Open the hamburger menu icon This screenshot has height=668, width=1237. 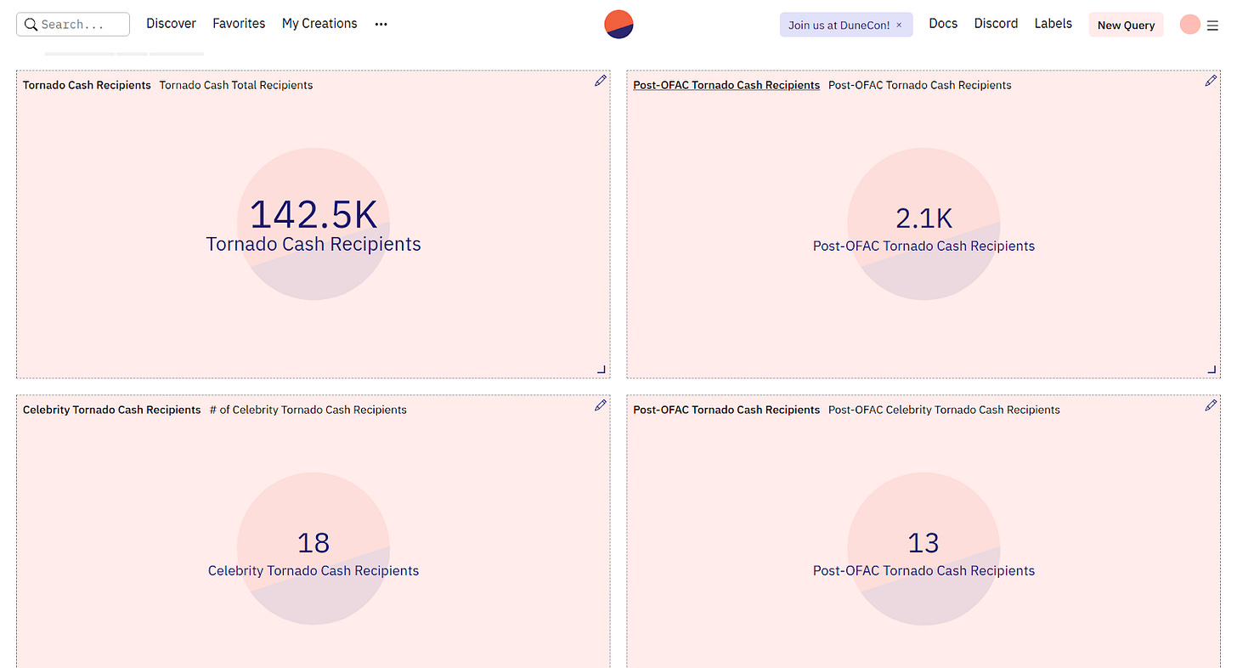coord(1212,25)
